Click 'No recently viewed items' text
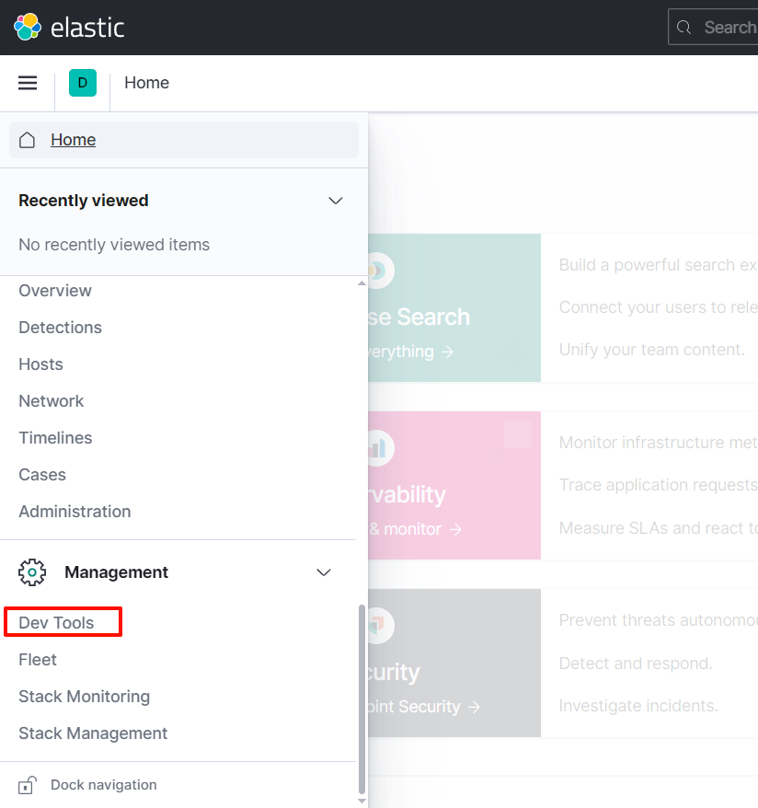 pyautogui.click(x=114, y=245)
